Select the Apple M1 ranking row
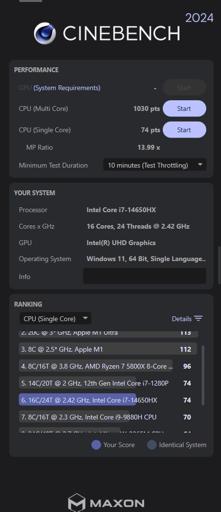The height and width of the screenshot is (512, 221). (x=108, y=349)
